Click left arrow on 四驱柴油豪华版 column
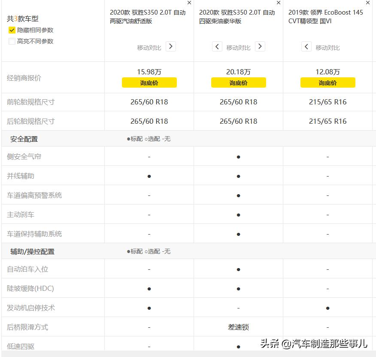Screen dimensions: 376x357 coord(218,46)
